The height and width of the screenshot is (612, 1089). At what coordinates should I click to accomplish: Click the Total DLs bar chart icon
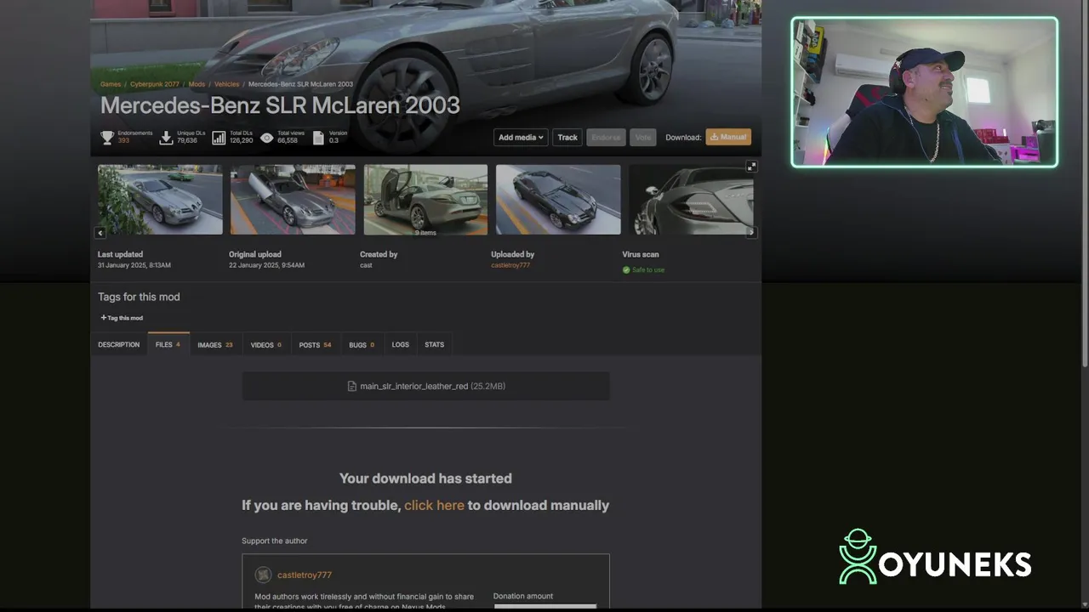click(x=219, y=137)
